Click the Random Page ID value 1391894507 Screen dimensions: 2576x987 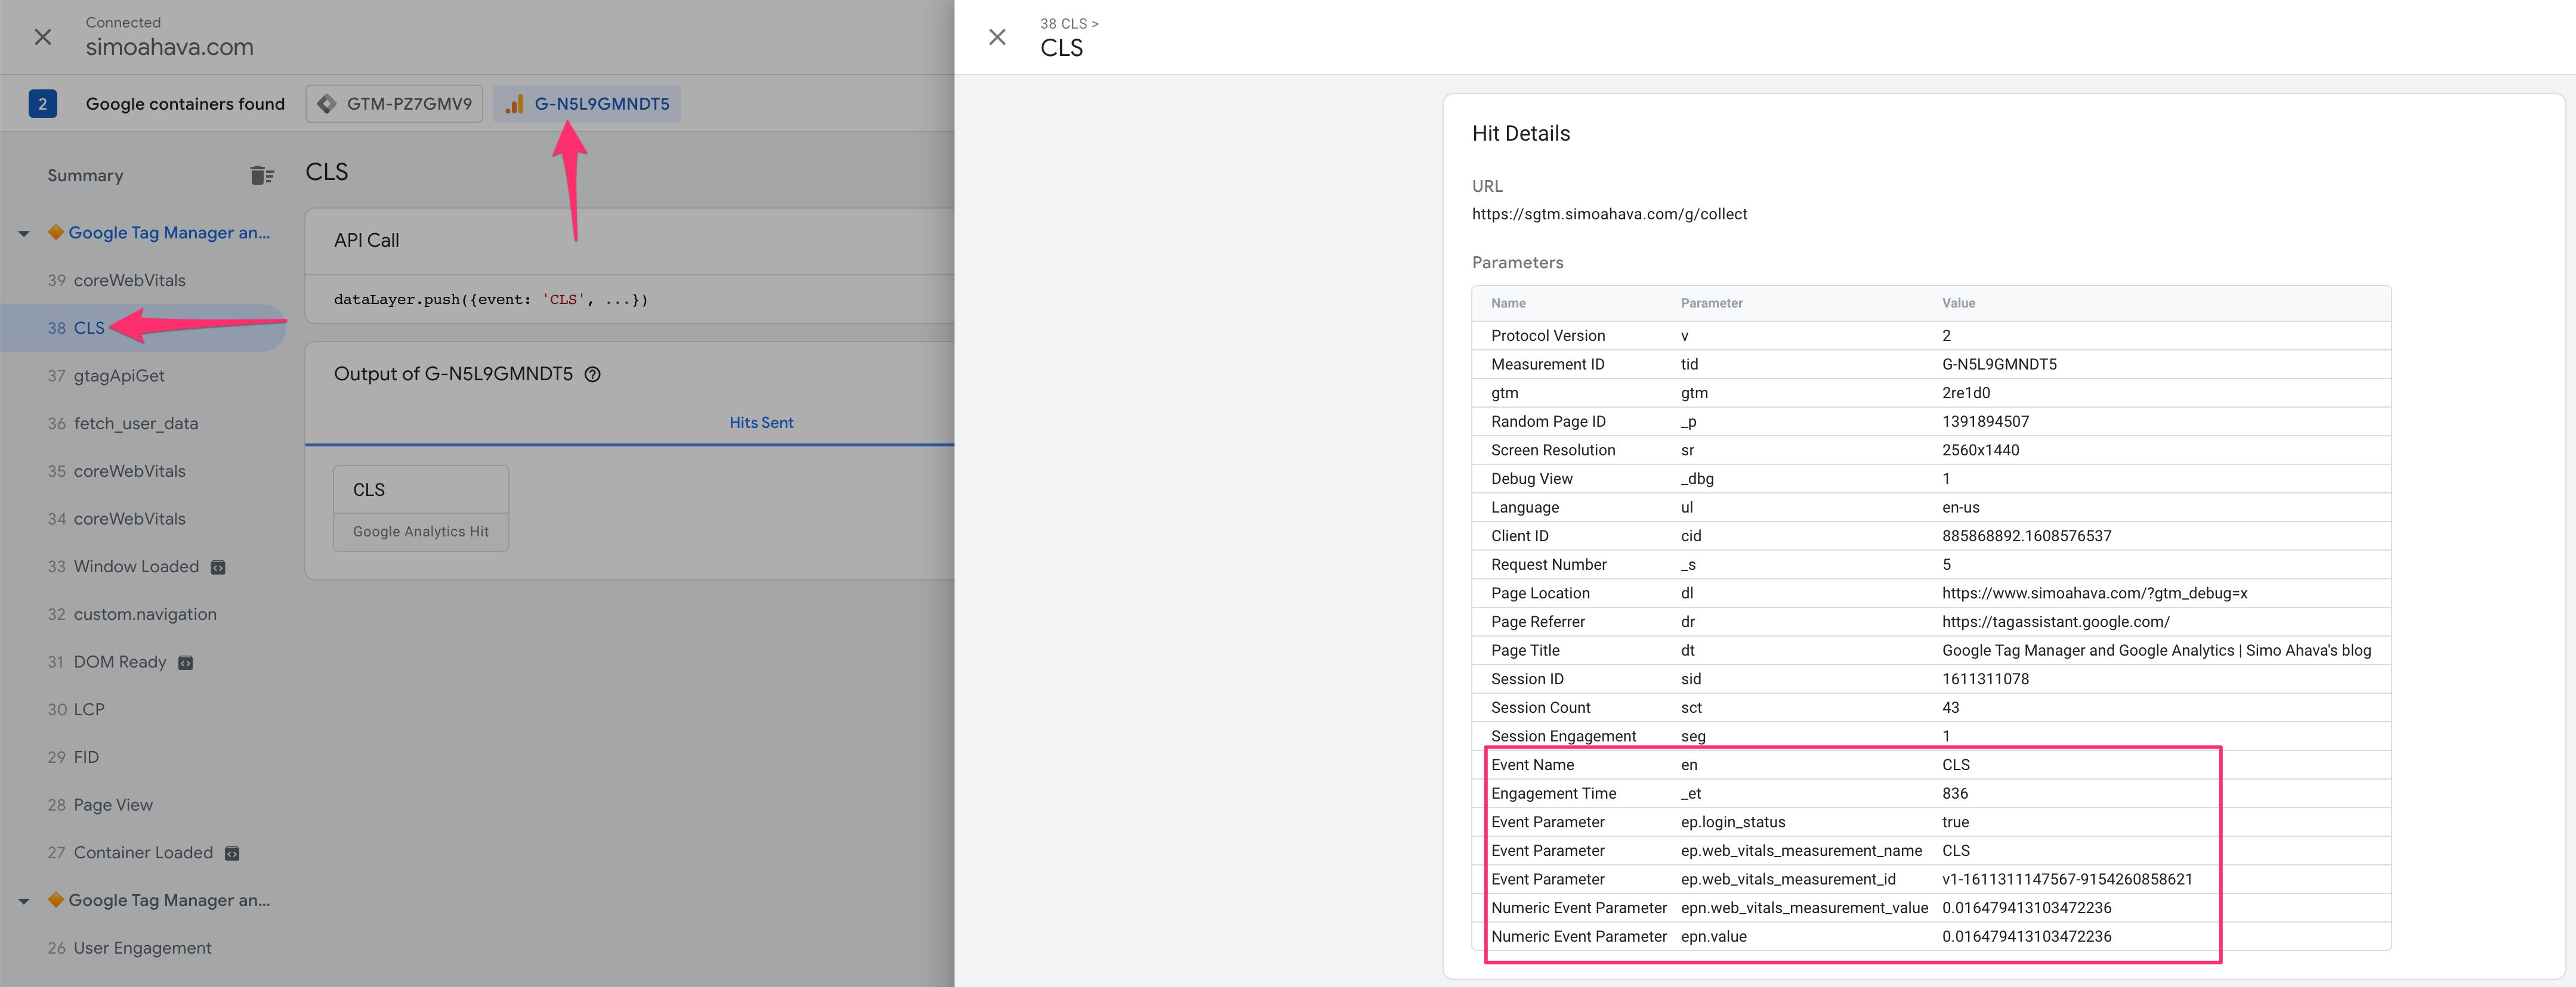point(1985,421)
